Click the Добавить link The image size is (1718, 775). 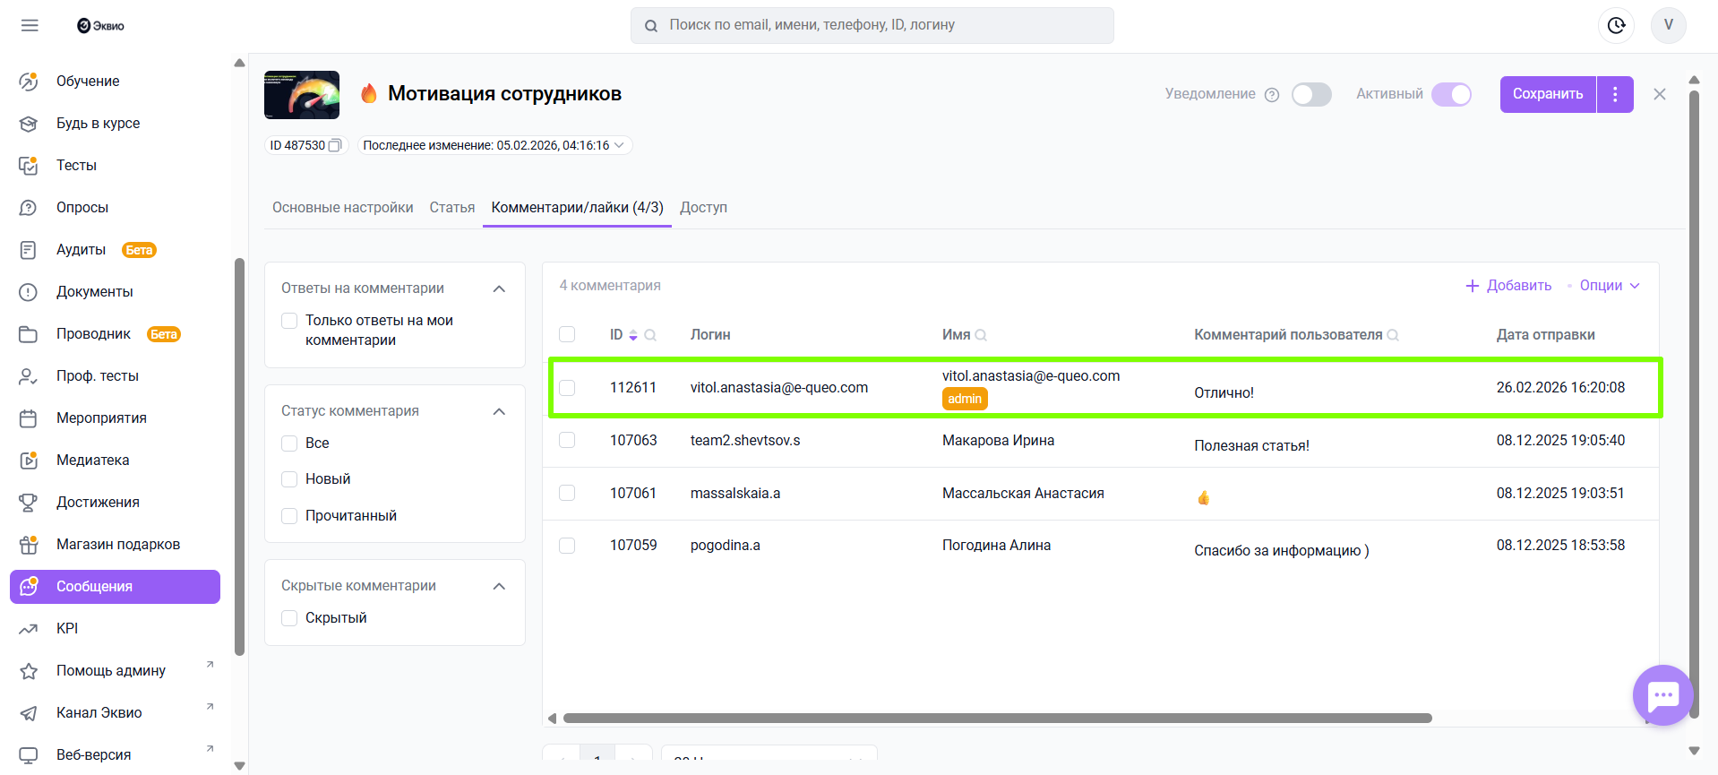coord(1508,286)
